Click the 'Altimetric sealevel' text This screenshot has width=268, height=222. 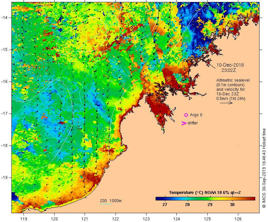pyautogui.click(x=233, y=80)
